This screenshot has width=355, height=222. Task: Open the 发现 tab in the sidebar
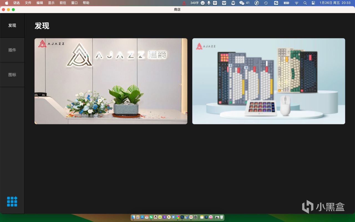coord(12,25)
